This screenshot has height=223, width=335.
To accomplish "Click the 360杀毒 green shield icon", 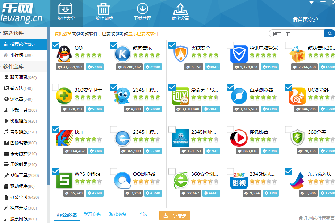I will (297, 138).
